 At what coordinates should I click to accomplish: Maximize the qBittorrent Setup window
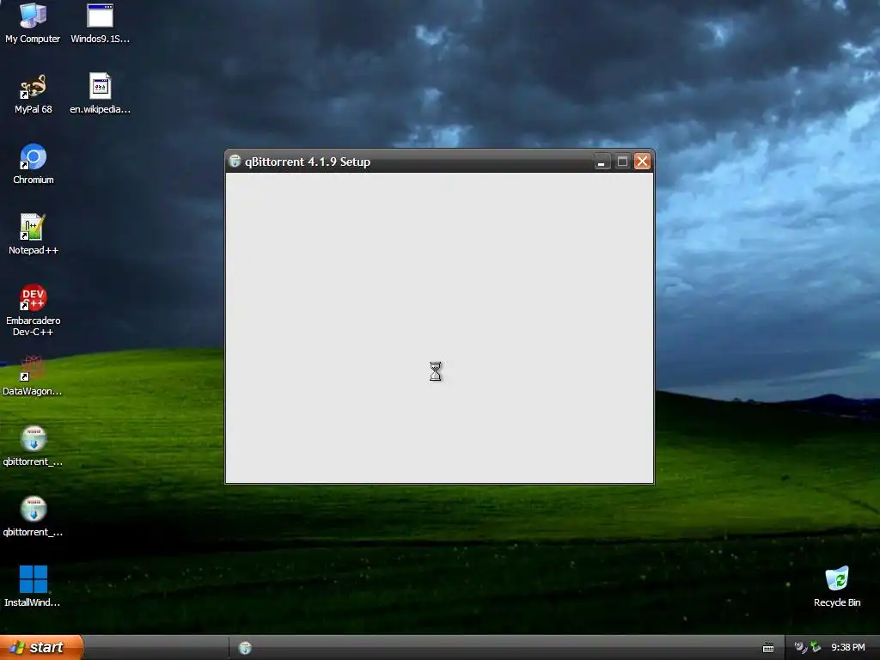[x=622, y=162]
